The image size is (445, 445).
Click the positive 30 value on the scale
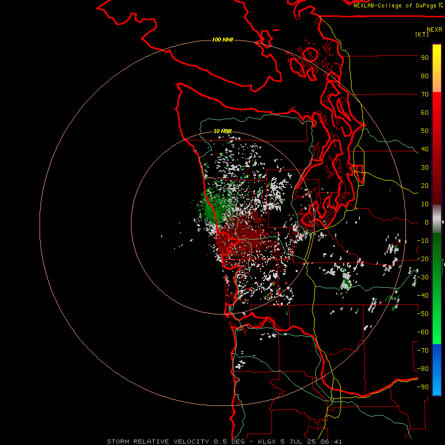[425, 168]
